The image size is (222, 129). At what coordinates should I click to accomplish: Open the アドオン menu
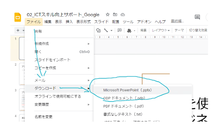[x=144, y=21]
